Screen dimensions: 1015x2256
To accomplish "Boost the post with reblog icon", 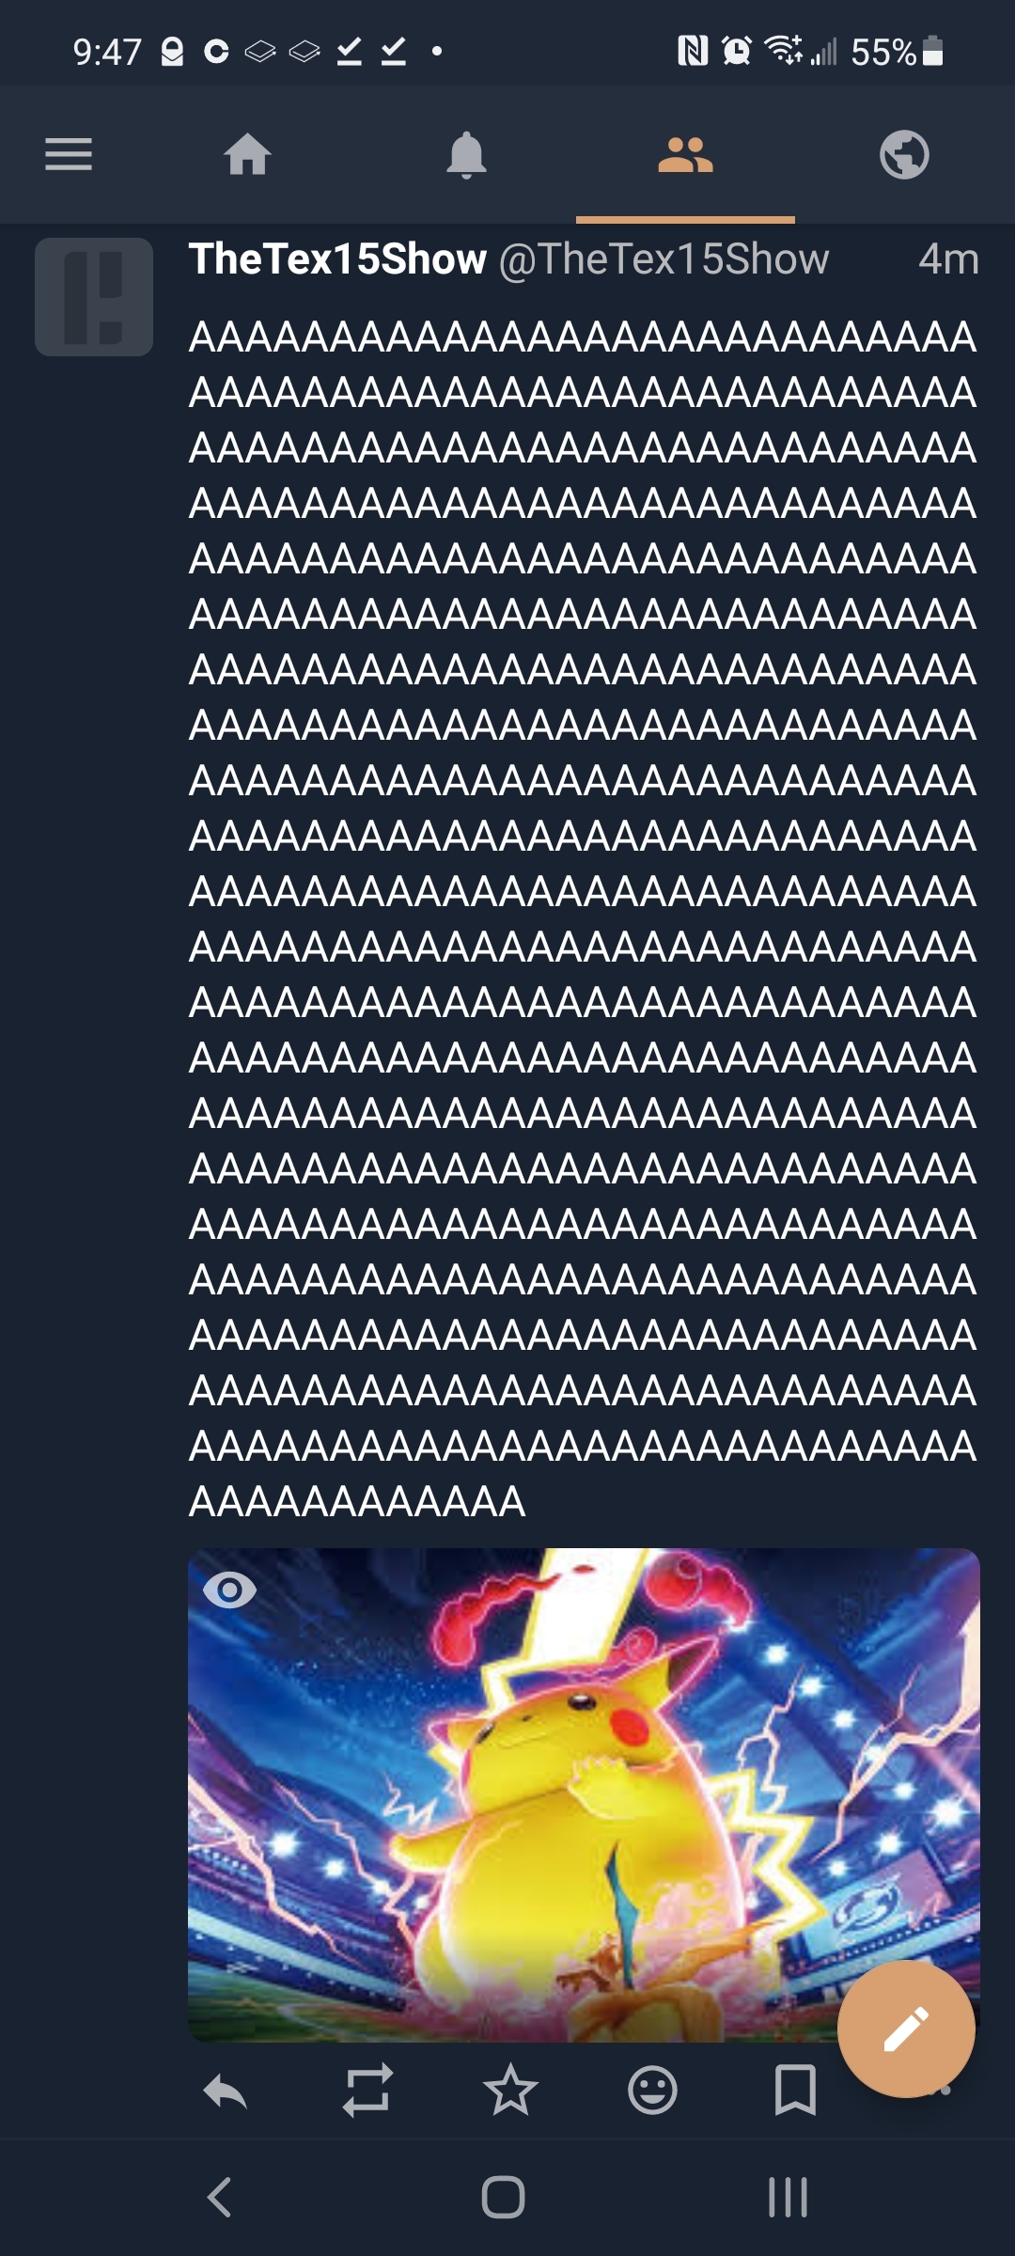I will (367, 2091).
